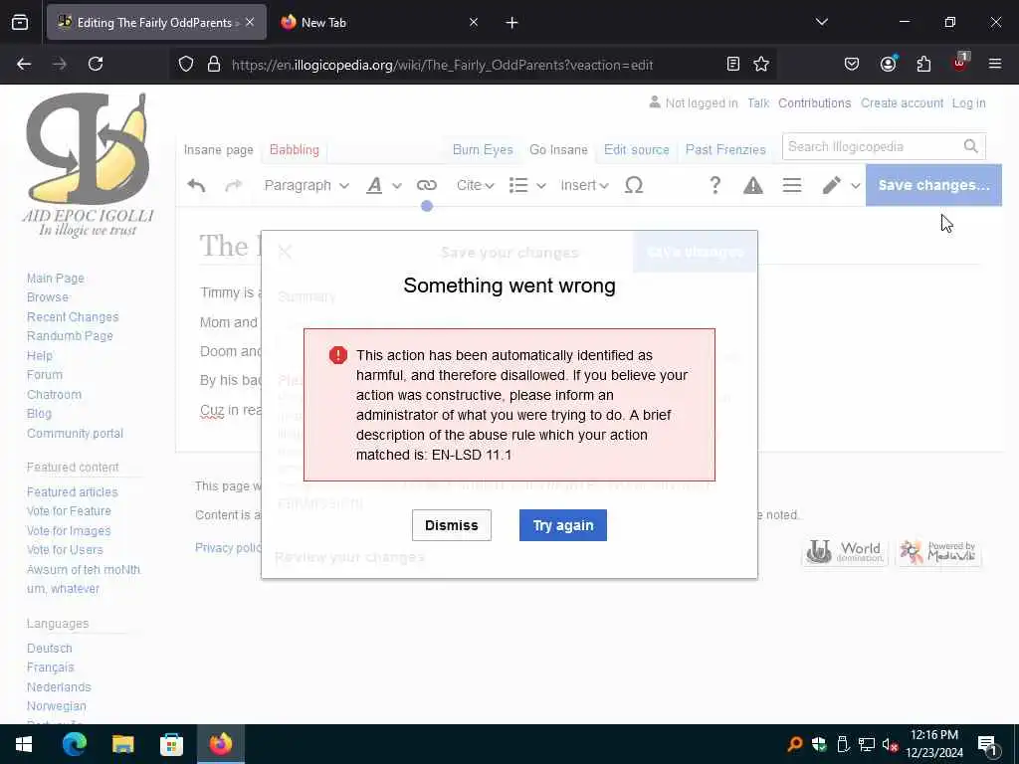Open the Vote for Images link
This screenshot has width=1019, height=764.
[x=69, y=531]
